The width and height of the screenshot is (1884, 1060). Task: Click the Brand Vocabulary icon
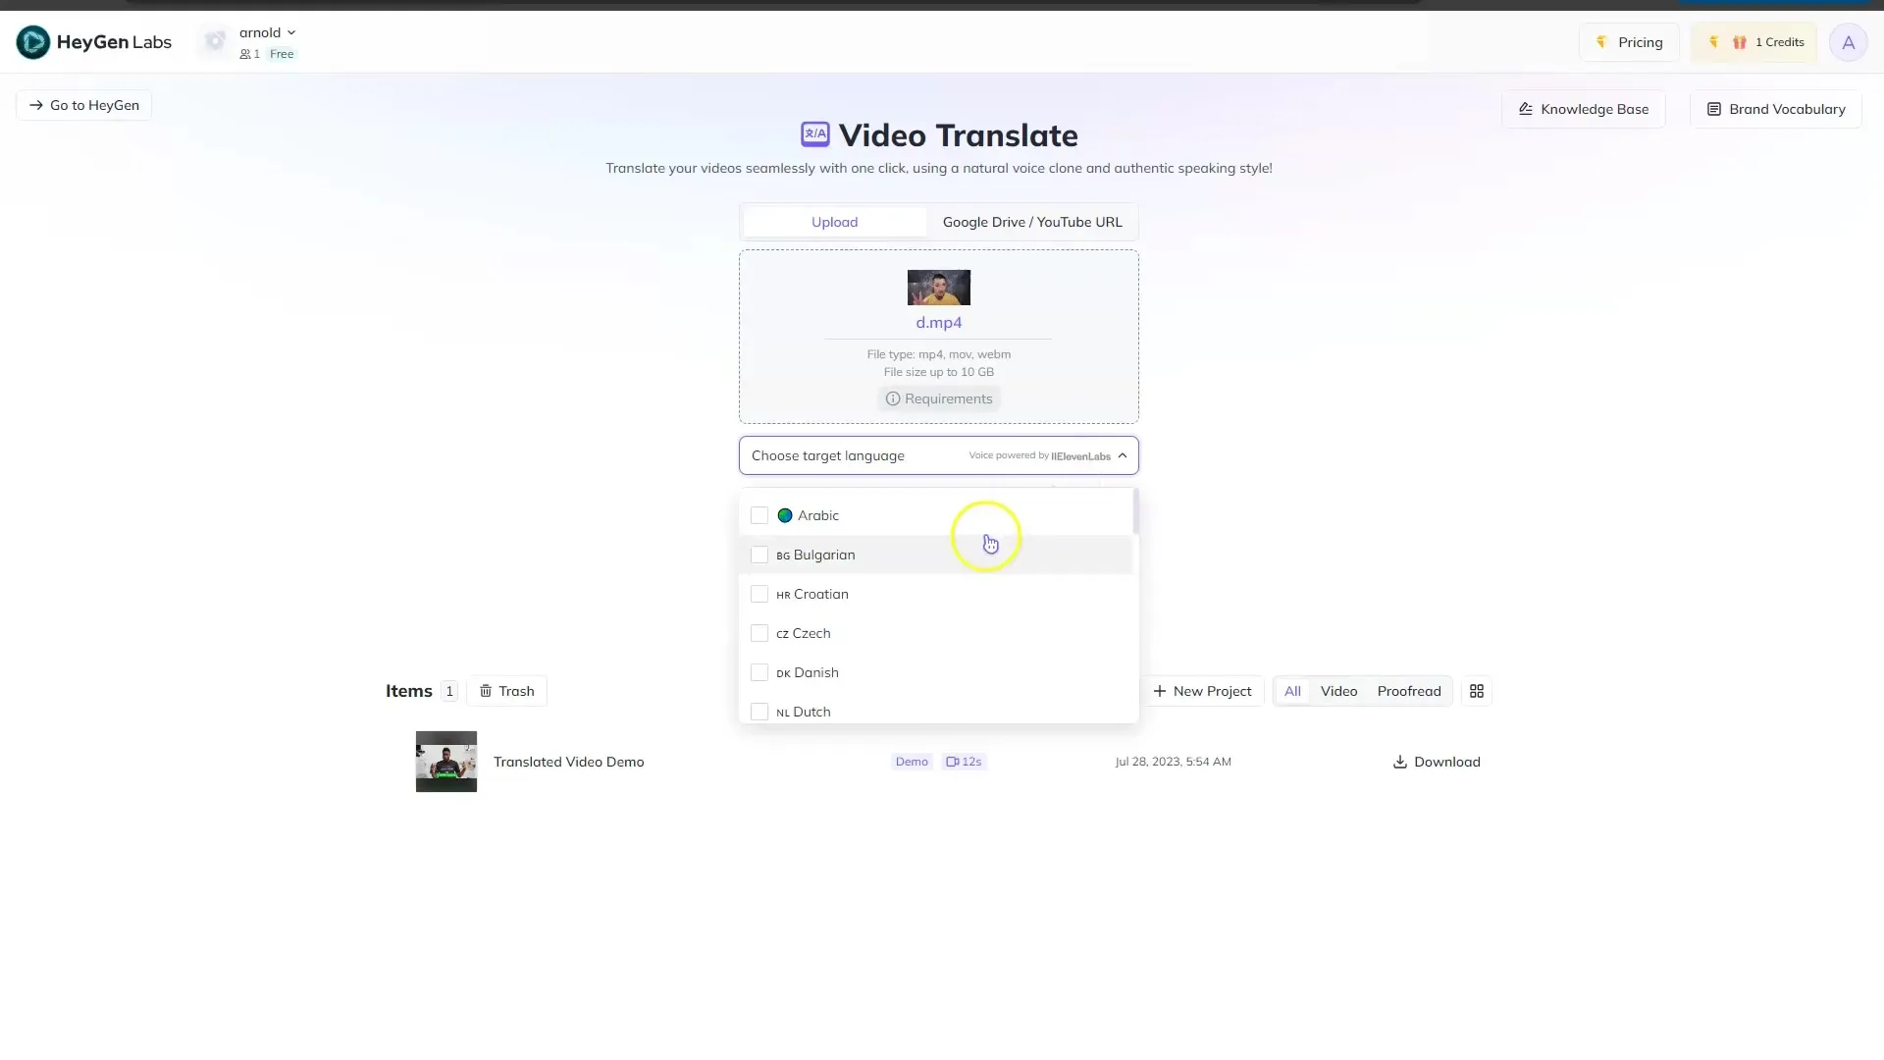(1716, 109)
